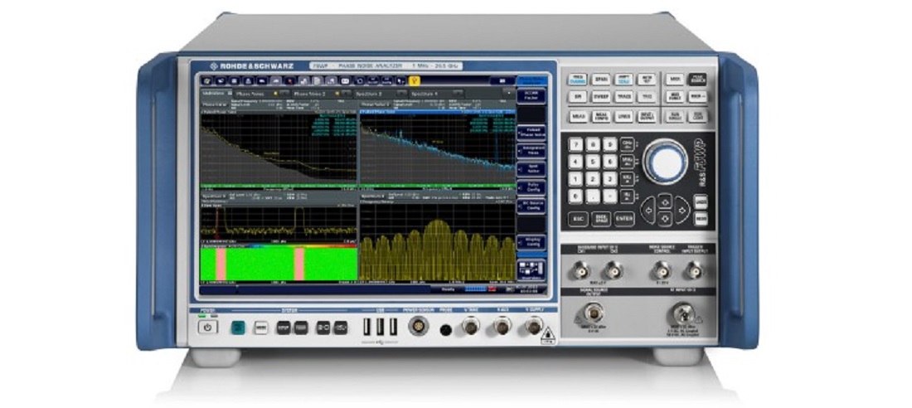Viewport: 912px width, 408px height.
Task: Click the down arrow navigation key
Action: [665, 217]
